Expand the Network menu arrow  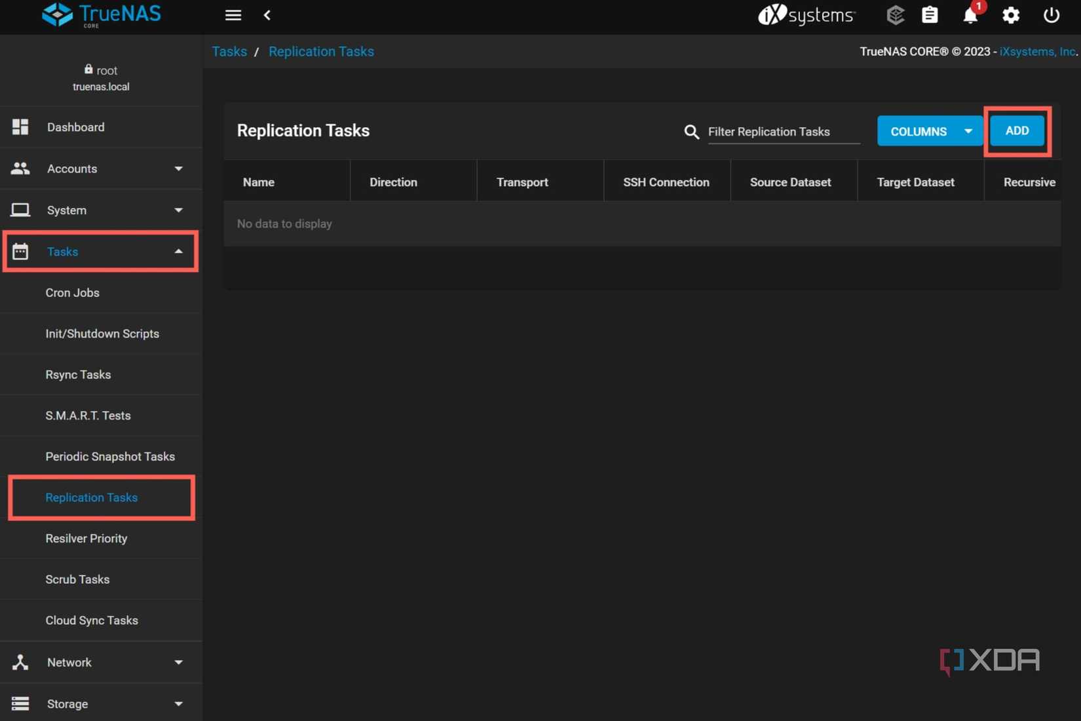click(178, 662)
